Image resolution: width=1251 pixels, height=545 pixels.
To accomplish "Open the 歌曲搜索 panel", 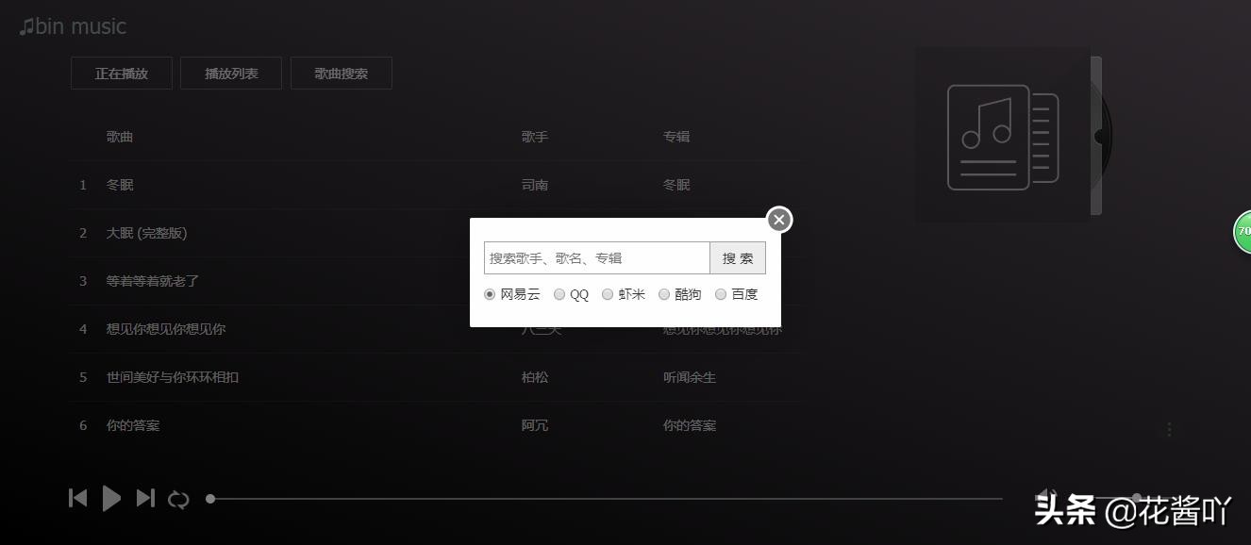I will tap(342, 73).
